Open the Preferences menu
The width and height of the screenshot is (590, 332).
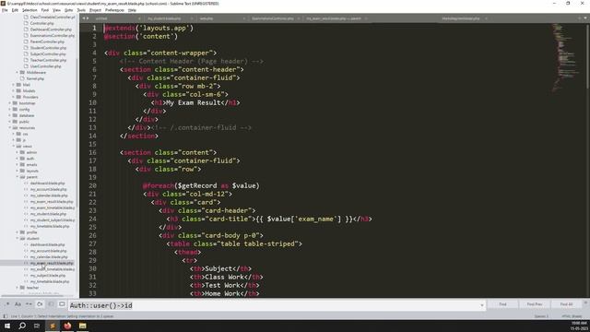114,10
